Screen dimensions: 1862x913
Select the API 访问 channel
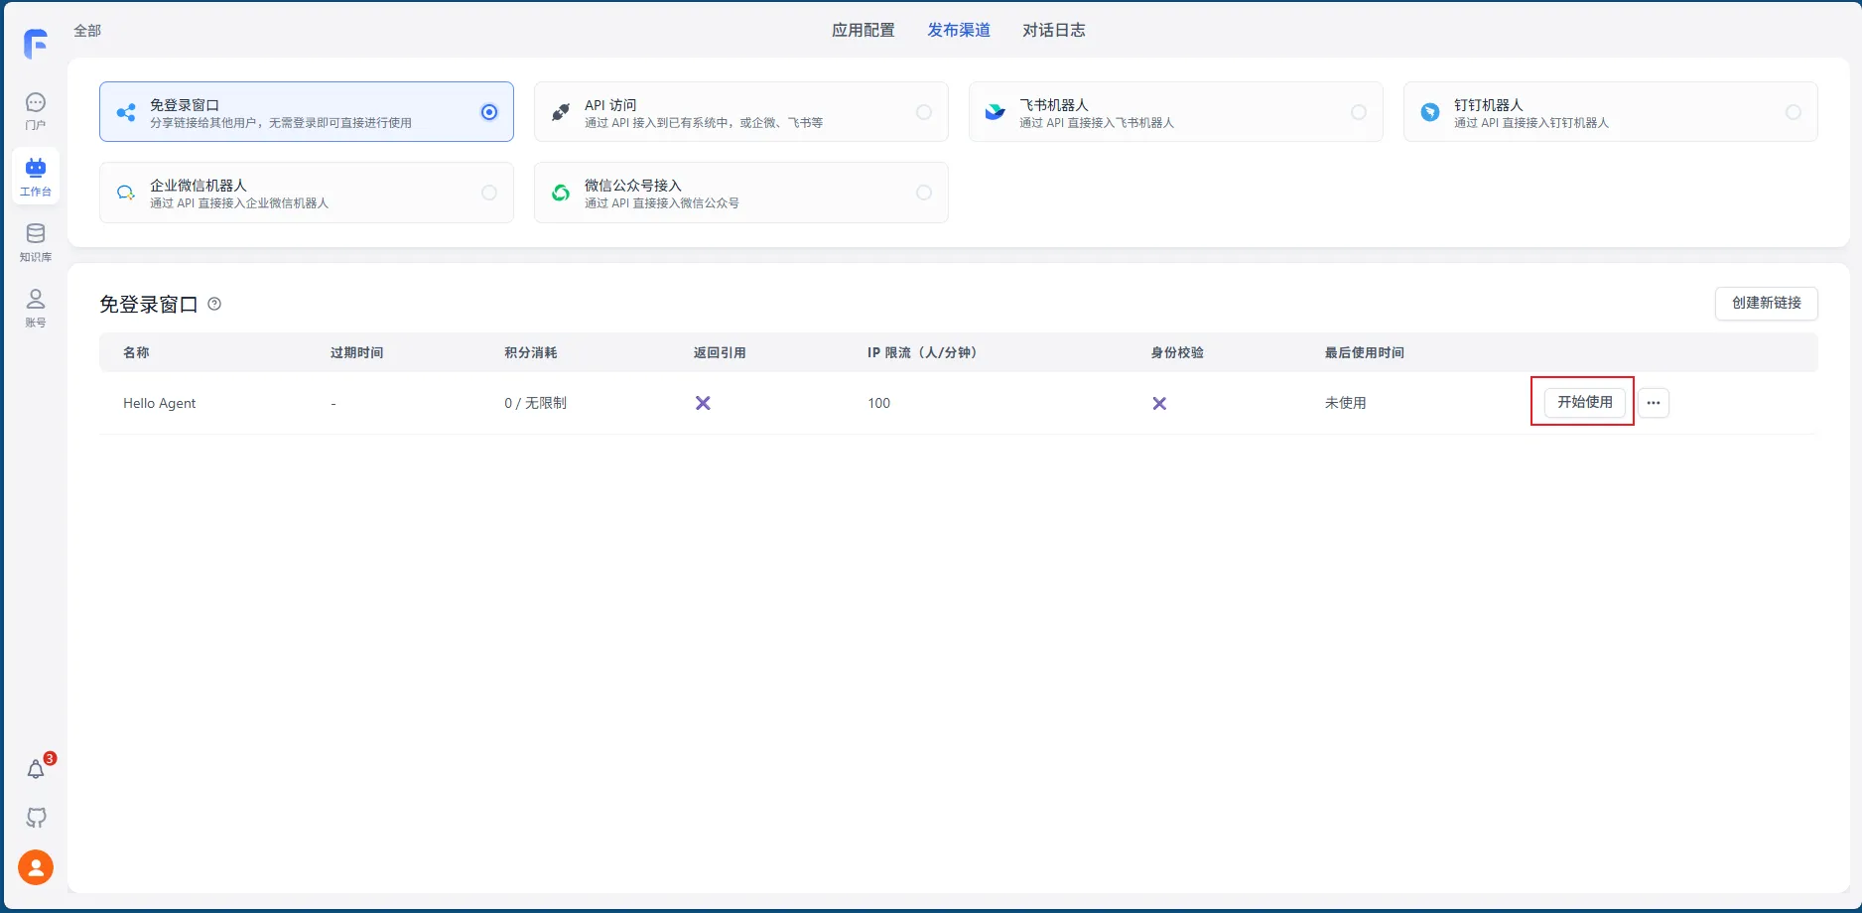point(740,111)
